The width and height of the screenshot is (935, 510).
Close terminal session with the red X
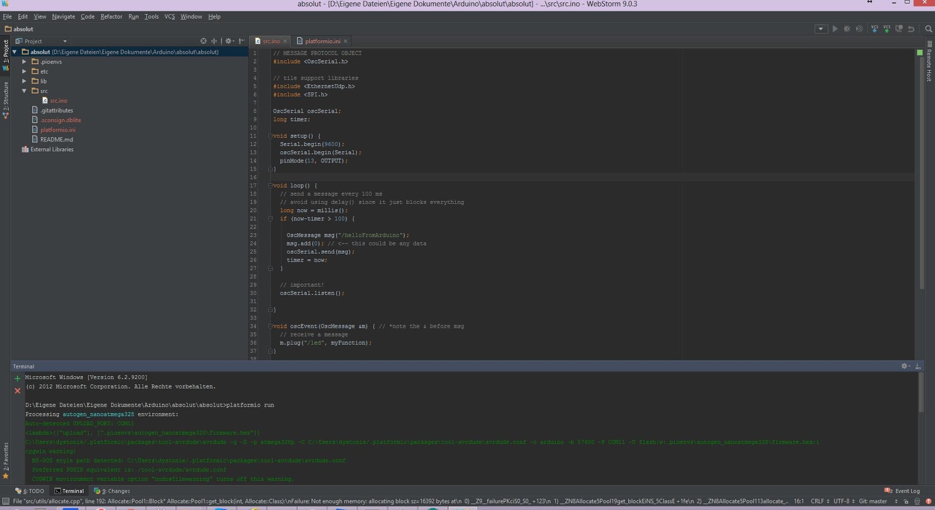(x=17, y=391)
